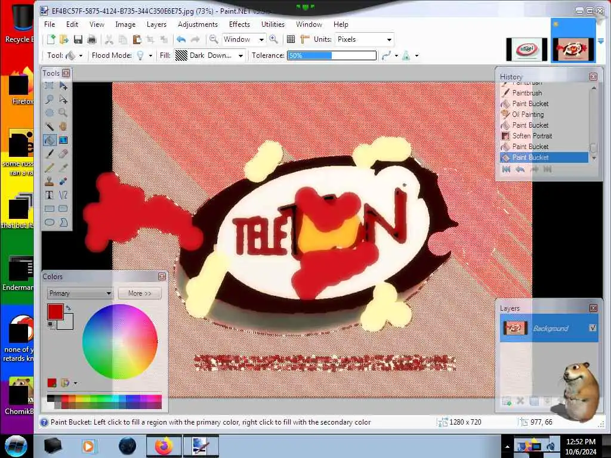Click the Paste clipboard icon

[137, 39]
